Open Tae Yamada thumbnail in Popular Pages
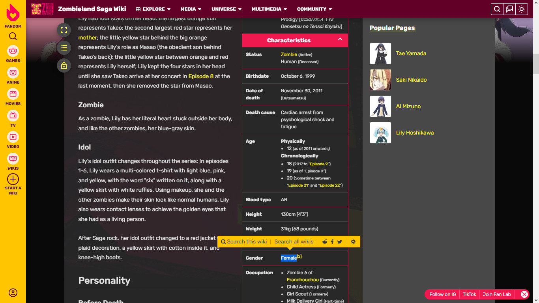The image size is (539, 303). 380,54
